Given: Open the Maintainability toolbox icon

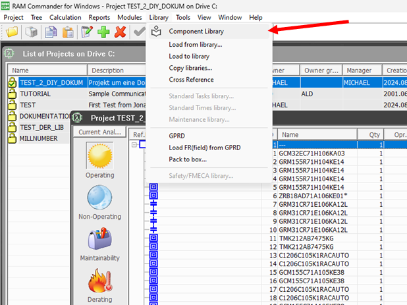Looking at the screenshot, I should point(99,242).
